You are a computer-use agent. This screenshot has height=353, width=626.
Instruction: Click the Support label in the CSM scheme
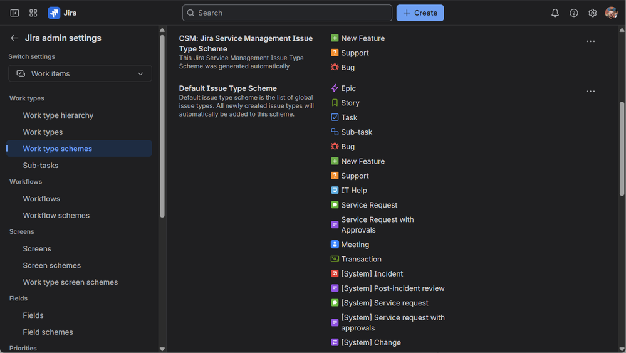pyautogui.click(x=355, y=53)
